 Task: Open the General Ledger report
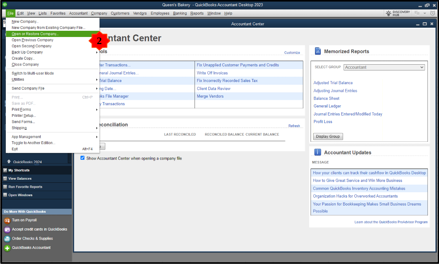click(x=327, y=106)
